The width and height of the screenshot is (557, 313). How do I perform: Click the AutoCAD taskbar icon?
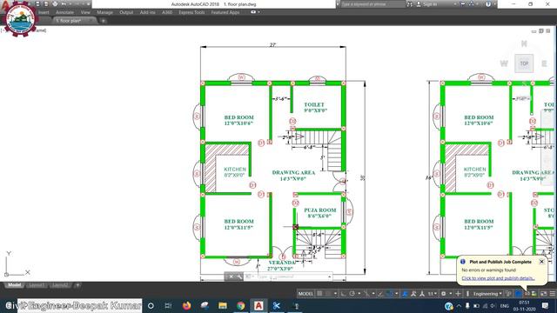[258, 305]
